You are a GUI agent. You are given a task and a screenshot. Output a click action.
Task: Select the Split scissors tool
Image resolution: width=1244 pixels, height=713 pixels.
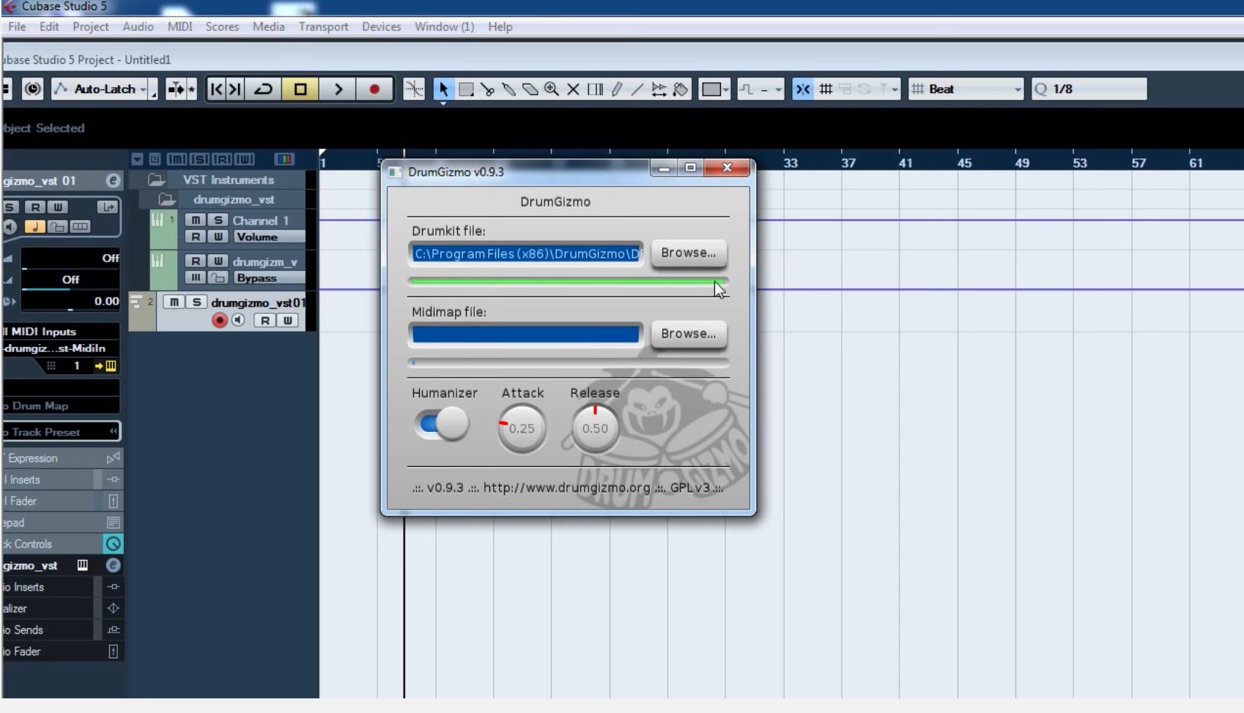pyautogui.click(x=487, y=89)
